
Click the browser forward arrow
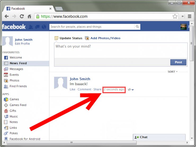[14, 16]
